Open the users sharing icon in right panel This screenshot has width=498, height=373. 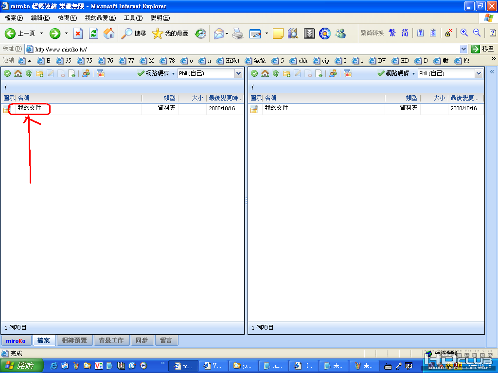point(333,74)
